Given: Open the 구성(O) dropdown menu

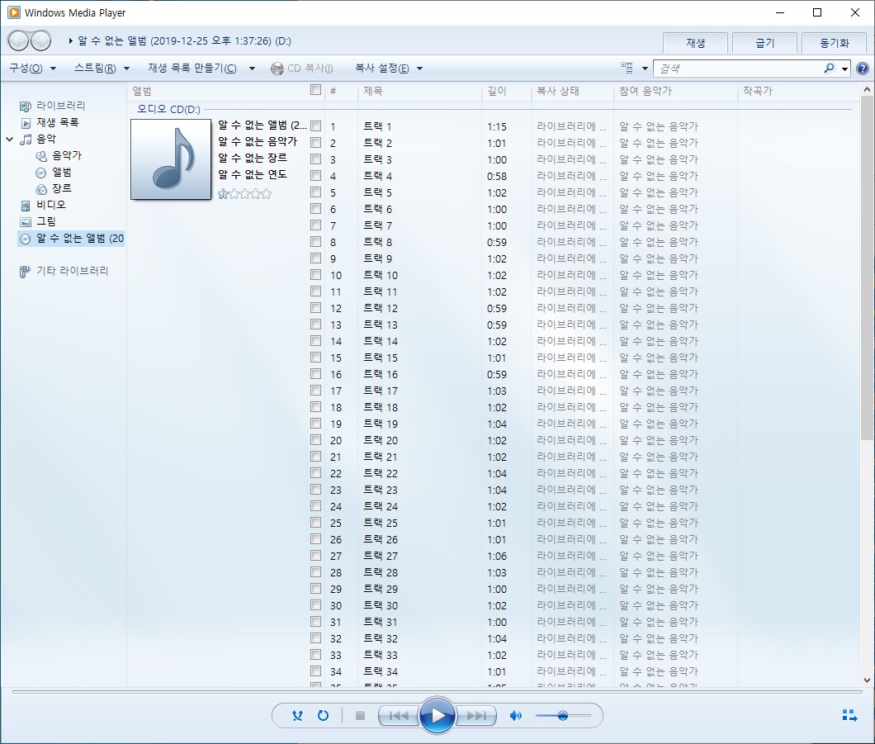Looking at the screenshot, I should (x=32, y=68).
